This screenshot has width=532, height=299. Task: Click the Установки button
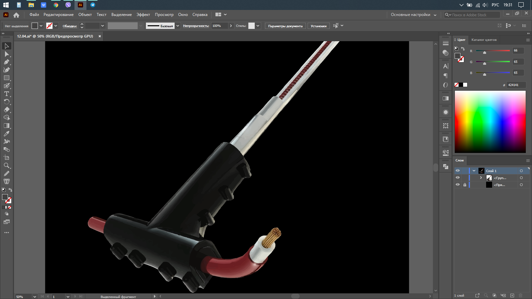tap(319, 26)
